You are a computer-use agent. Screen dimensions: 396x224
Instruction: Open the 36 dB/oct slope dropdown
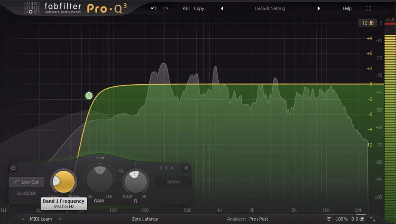[26, 193]
